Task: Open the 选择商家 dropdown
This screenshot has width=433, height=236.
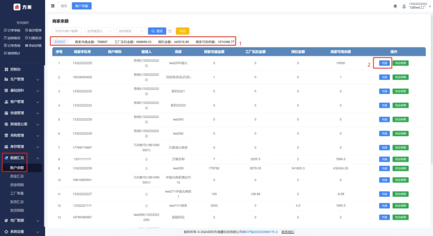Action: pos(130,31)
